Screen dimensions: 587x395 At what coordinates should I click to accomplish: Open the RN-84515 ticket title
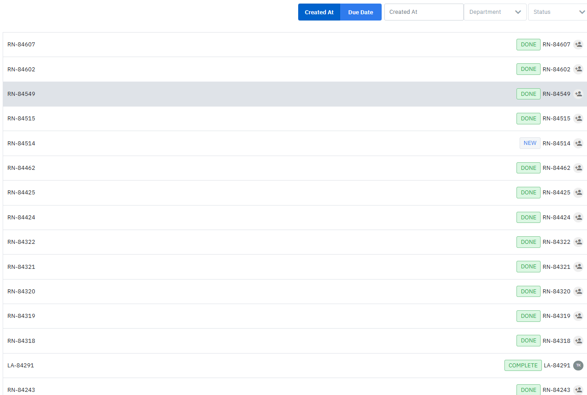click(x=21, y=119)
